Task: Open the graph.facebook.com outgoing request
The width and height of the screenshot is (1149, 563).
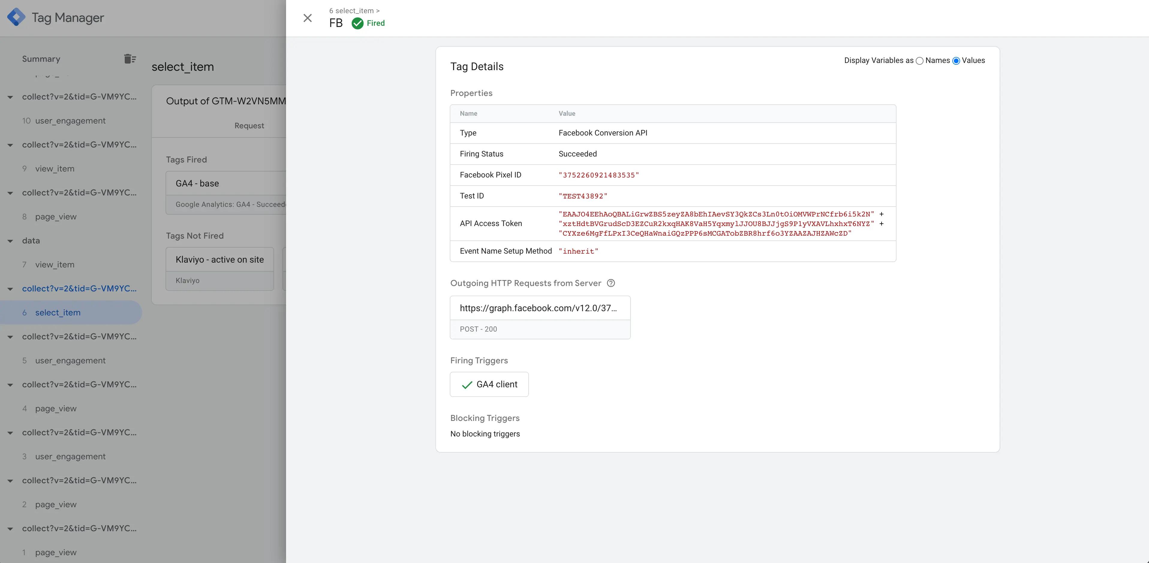Action: [540, 317]
